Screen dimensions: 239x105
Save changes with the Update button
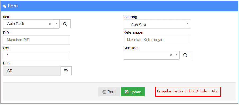coord(133,92)
